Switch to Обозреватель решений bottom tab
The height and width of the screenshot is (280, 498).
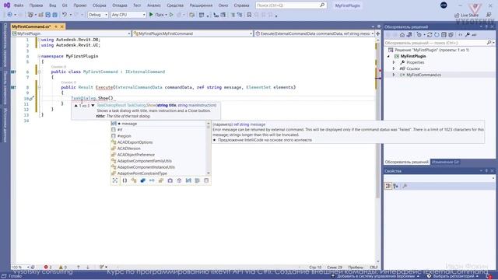406,162
